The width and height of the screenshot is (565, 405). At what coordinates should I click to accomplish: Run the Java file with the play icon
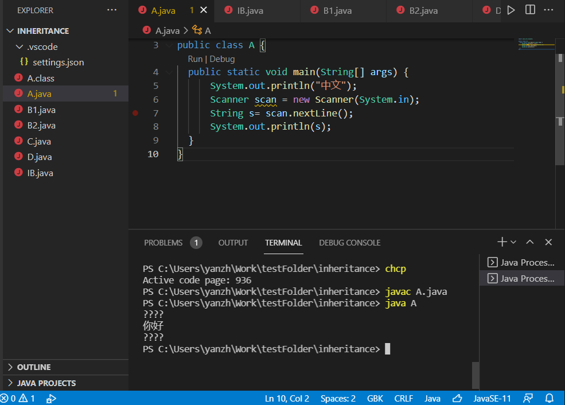[x=511, y=10]
